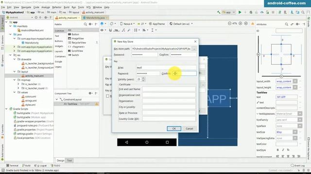Switch to the Text editor tab
The height and width of the screenshot is (174, 311).
coord(69,160)
